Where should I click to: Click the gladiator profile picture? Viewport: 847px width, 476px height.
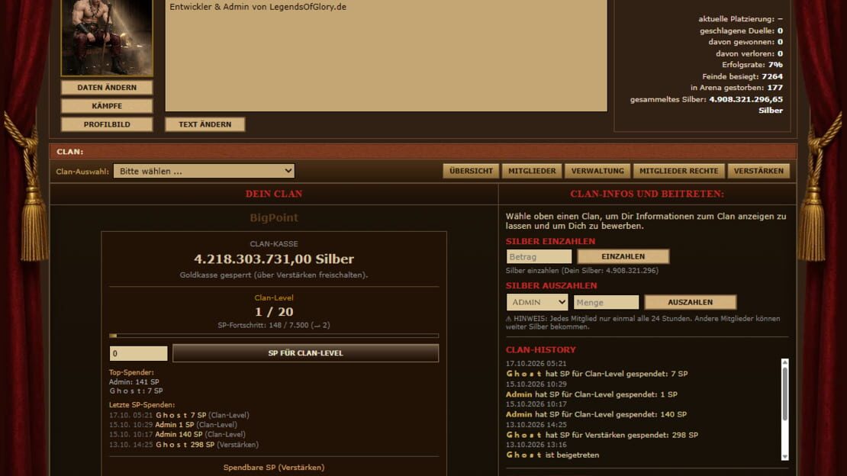click(x=107, y=37)
